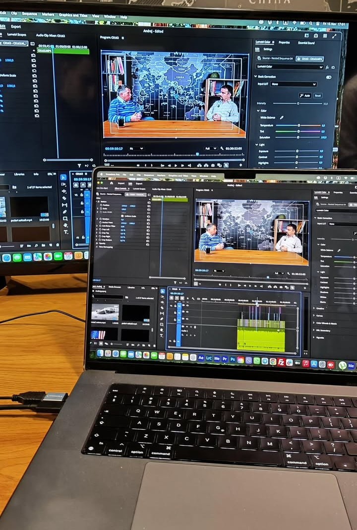Click the Auto button on external monitor
The image size is (357, 530).
click(x=305, y=96)
